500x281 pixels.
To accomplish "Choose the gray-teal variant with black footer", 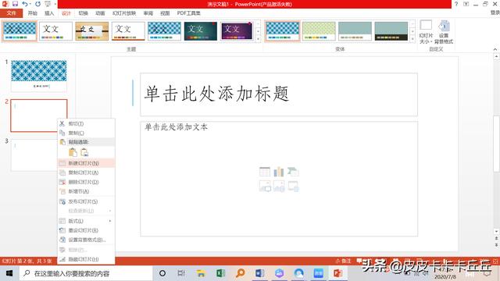I will pyautogui.click(x=391, y=31).
